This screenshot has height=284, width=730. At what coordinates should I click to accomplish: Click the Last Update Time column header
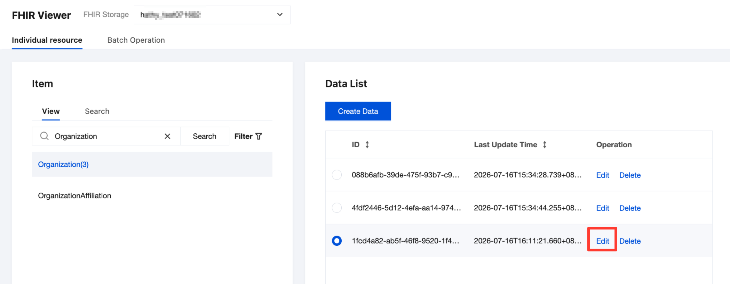[506, 144]
